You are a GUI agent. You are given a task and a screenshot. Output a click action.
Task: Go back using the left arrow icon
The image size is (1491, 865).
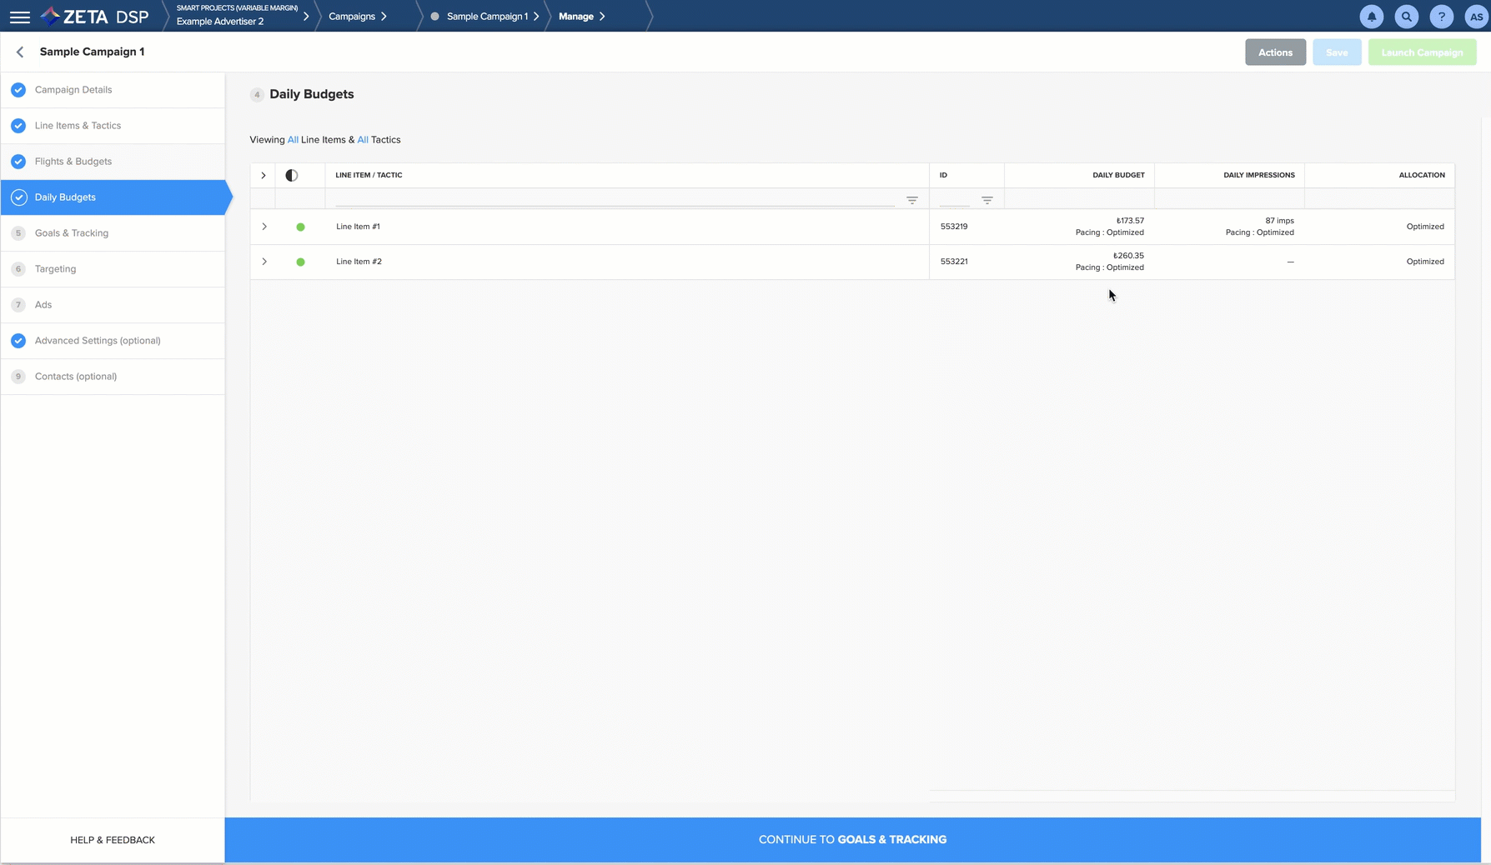[x=20, y=52]
